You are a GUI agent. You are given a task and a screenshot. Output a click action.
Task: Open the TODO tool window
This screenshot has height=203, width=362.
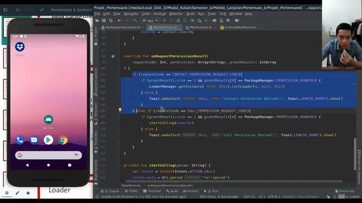tap(131, 191)
